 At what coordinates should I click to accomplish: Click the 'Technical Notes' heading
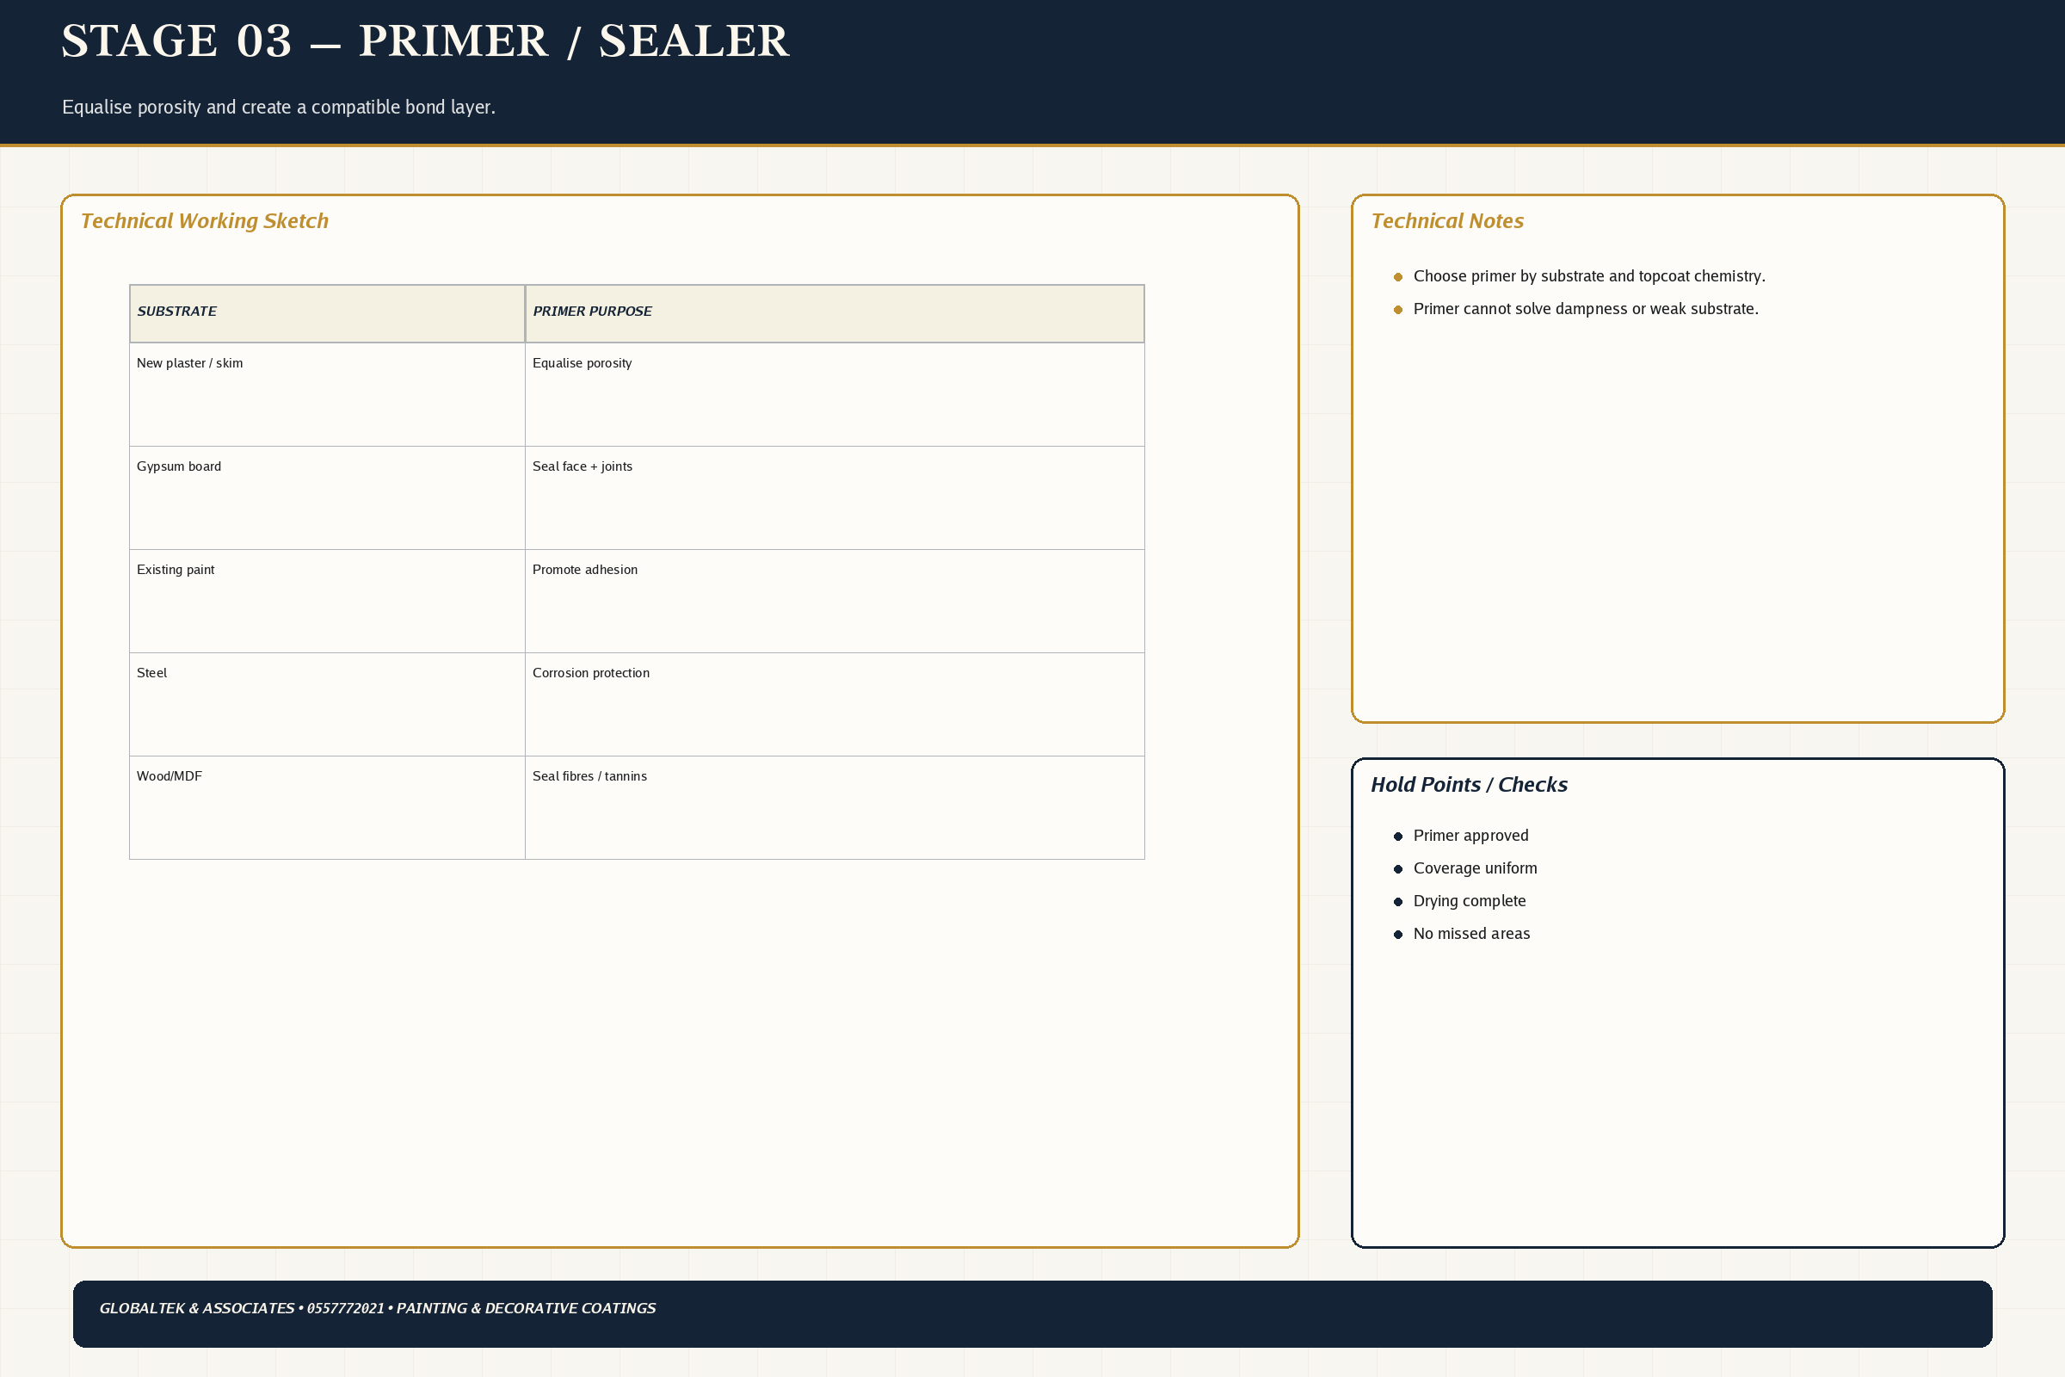click(1447, 221)
